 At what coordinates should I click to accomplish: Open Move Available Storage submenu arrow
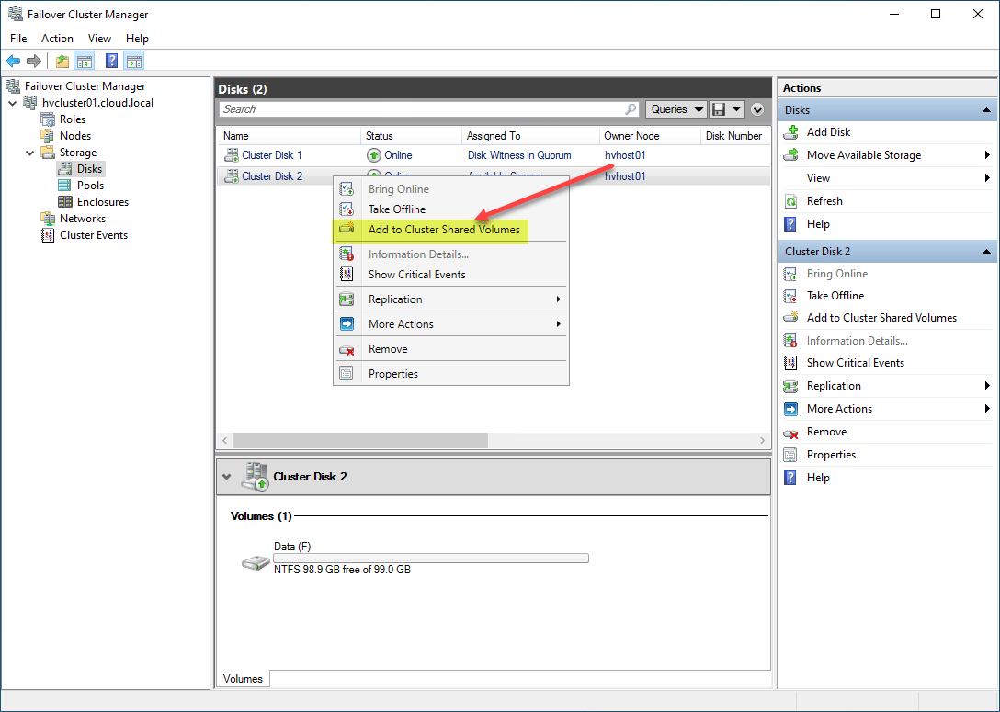tap(987, 155)
